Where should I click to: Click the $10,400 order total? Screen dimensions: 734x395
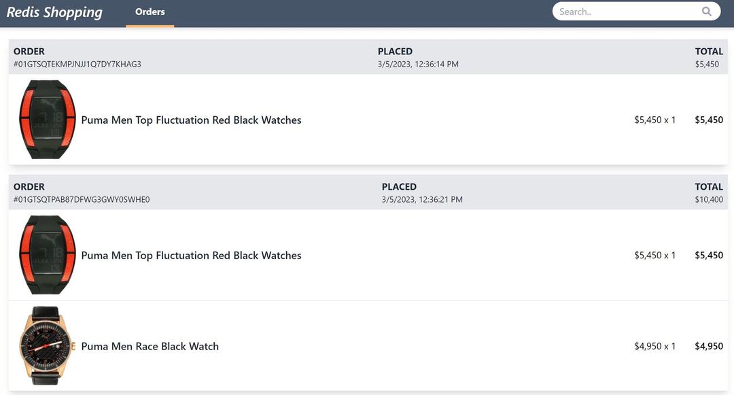(x=709, y=200)
